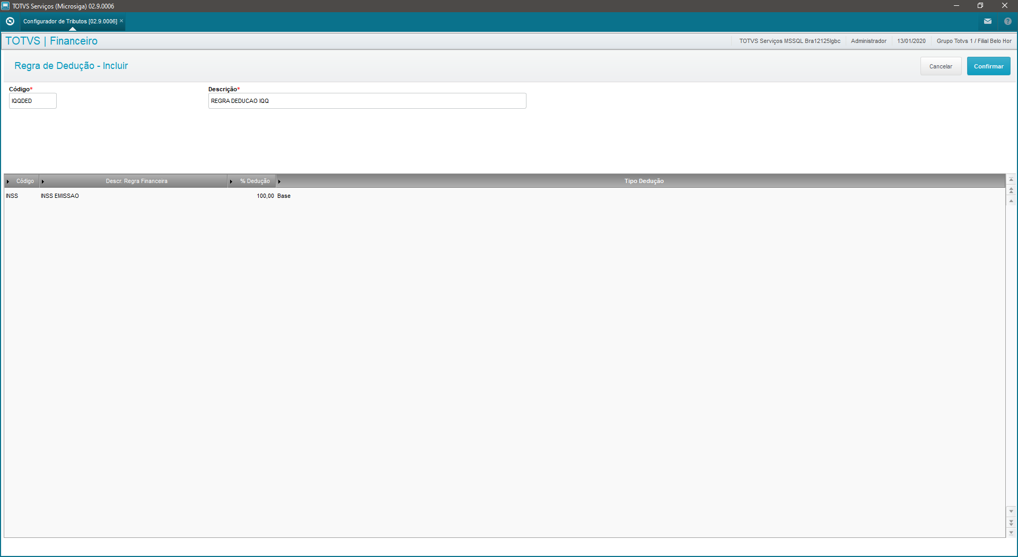The height and width of the screenshot is (557, 1018).
Task: Focus the Descrição input field
Action: click(367, 101)
